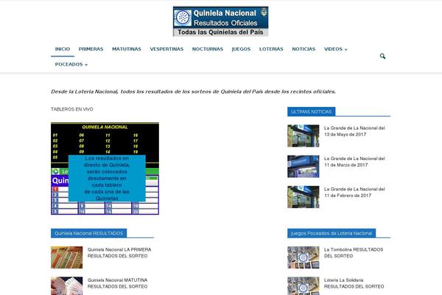The width and height of the screenshot is (442, 295).
Task: Click the search magnifier icon
Action: click(x=382, y=56)
